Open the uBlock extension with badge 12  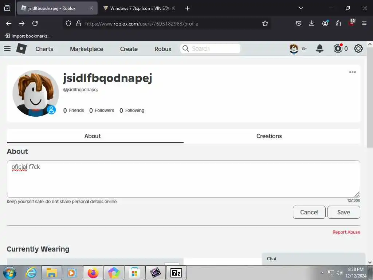[352, 23]
